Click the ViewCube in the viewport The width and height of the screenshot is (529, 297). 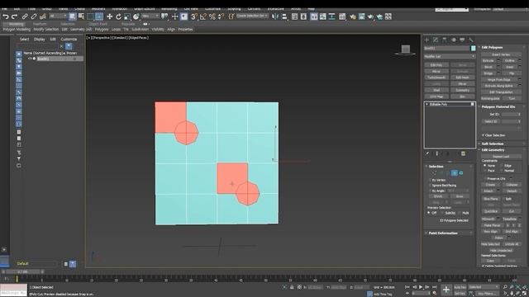(406, 49)
